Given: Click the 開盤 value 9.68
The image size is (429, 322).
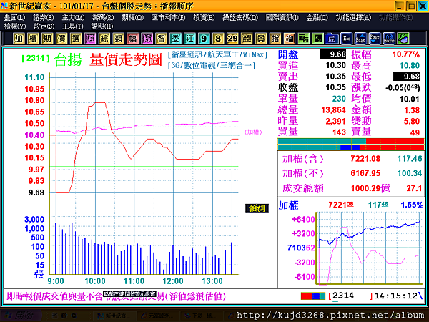Looking at the screenshot, I should (x=333, y=54).
